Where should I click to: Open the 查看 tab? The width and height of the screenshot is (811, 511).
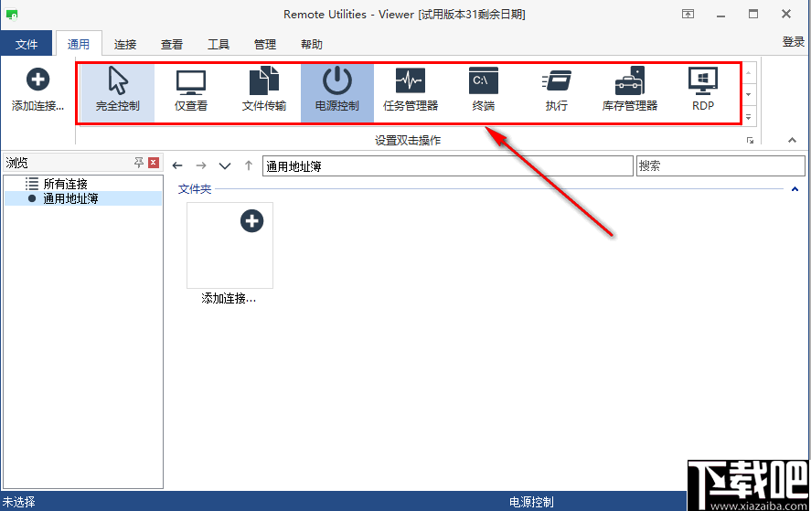172,44
